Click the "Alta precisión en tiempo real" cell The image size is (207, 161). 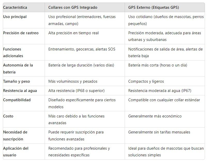(74, 33)
